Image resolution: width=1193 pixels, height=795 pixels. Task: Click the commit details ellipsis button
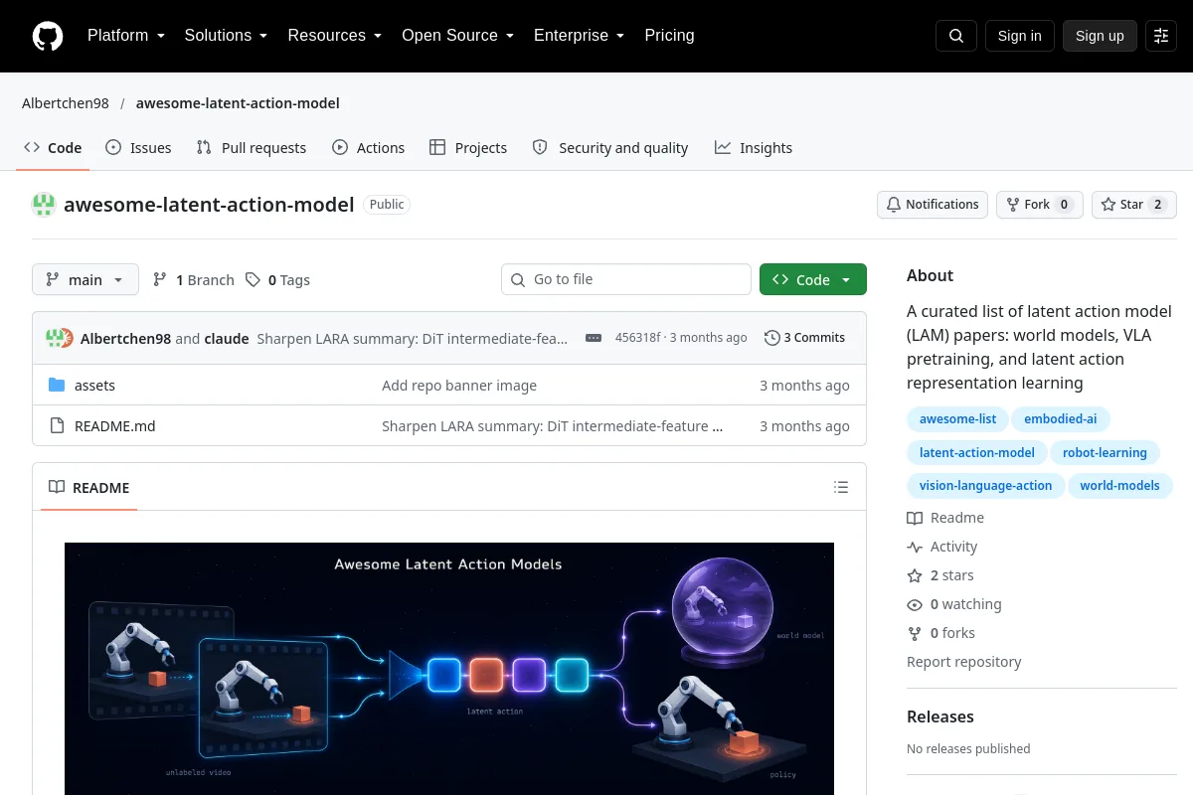click(594, 338)
